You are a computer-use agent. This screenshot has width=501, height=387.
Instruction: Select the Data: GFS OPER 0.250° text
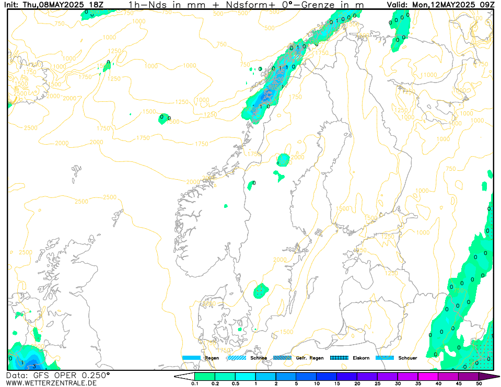point(58,375)
